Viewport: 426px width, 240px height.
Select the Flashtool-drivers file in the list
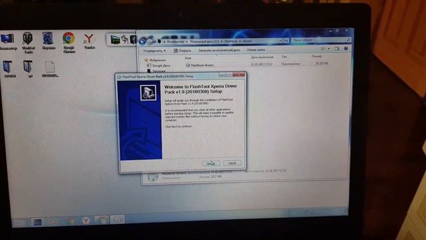click(x=200, y=65)
